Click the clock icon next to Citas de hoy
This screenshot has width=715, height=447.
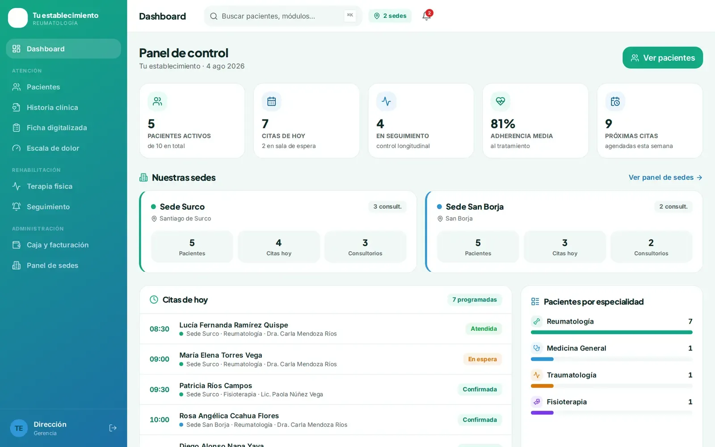(x=154, y=299)
